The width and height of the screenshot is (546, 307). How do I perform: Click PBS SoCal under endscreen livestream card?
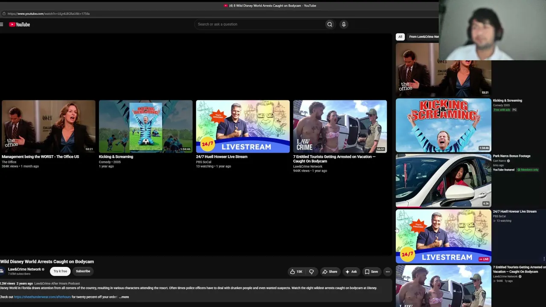[203, 162]
